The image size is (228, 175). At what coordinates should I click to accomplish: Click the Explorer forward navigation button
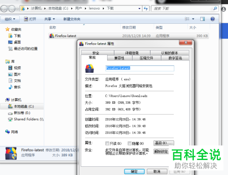coord(12,9)
